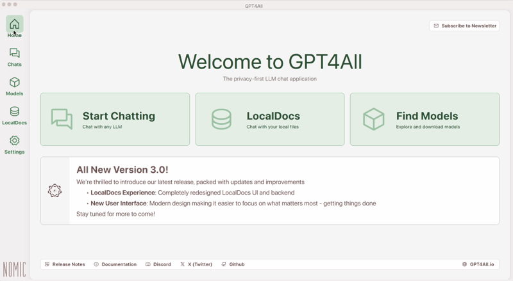Image resolution: width=513 pixels, height=281 pixels.
Task: Click the "Chat with your local files" subtitle
Action: pos(273,127)
